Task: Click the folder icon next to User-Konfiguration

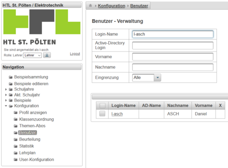Action: click(16, 159)
